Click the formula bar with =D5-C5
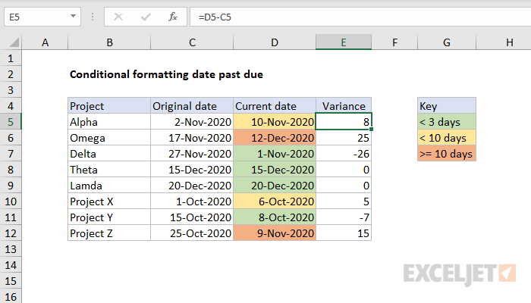The height and width of the screenshot is (303, 531). [360, 17]
